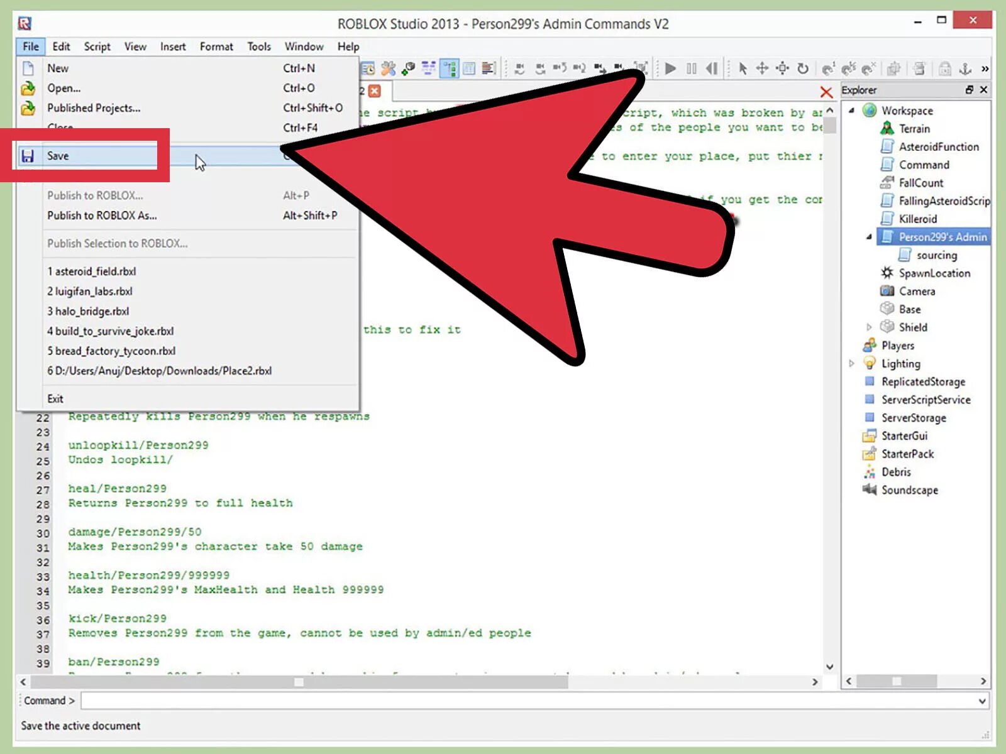
Task: Choose Publish to ROBLOX As...
Action: tap(102, 216)
